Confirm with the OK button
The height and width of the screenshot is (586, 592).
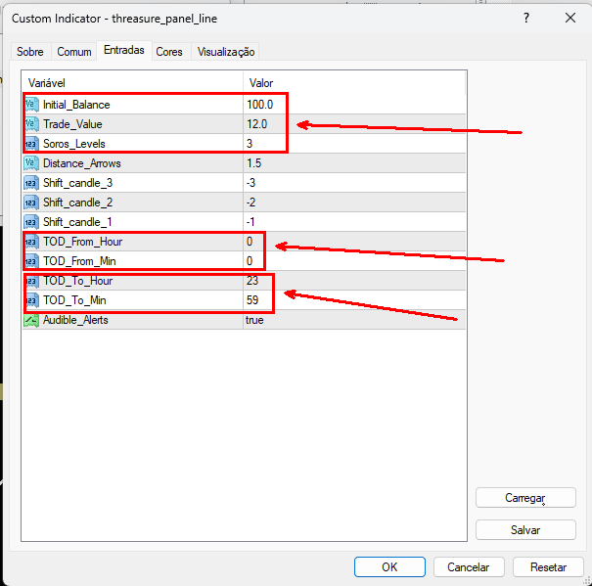pyautogui.click(x=389, y=566)
